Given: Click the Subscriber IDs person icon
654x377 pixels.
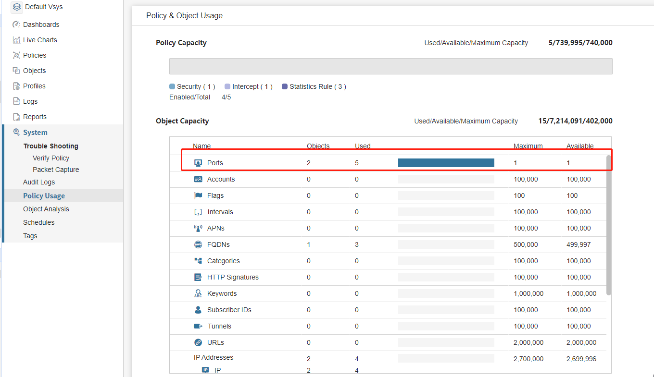Looking at the screenshot, I should 198,310.
